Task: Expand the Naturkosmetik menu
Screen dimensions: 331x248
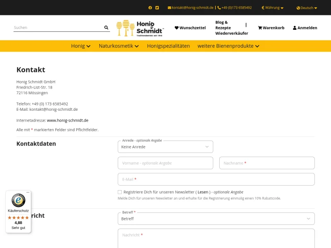Action: click(119, 46)
